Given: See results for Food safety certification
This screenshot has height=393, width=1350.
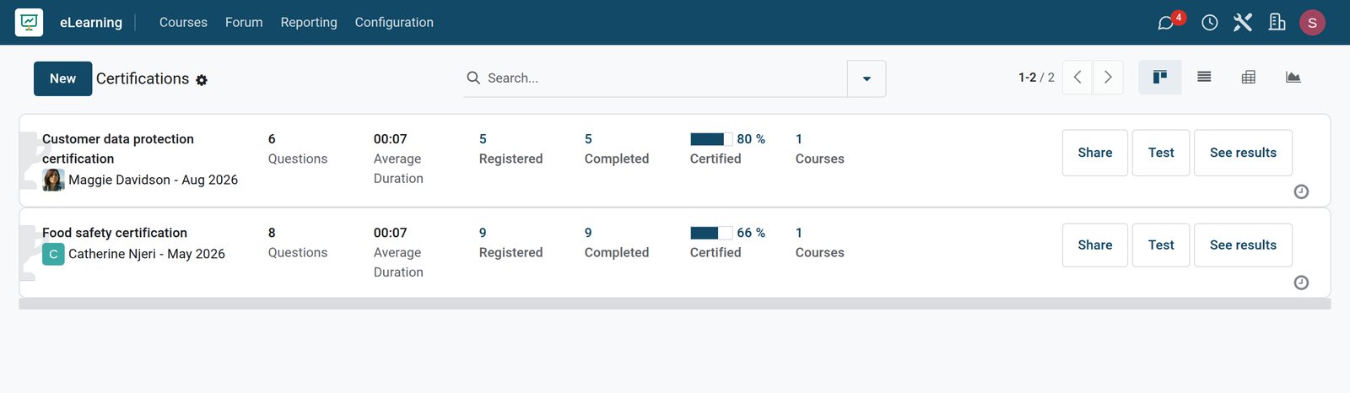Looking at the screenshot, I should coord(1243,245).
